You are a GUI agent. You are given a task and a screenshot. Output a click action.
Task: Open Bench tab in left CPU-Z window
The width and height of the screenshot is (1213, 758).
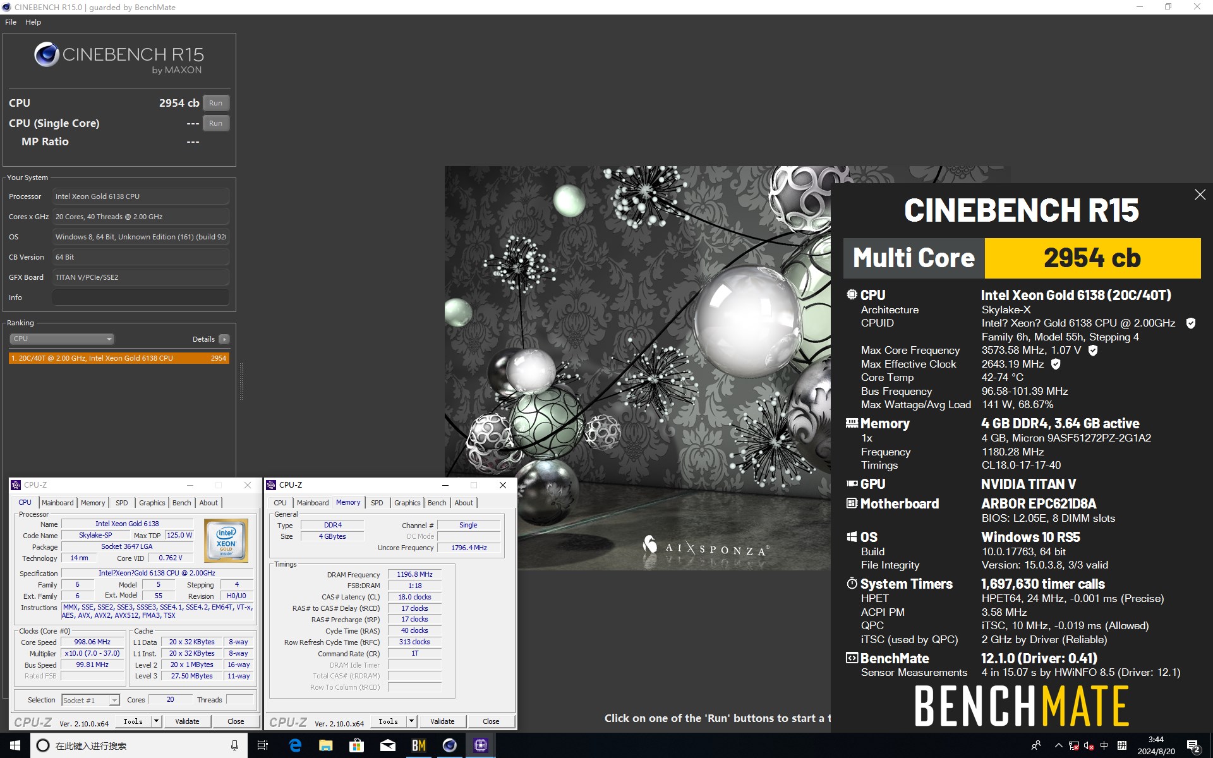coord(181,503)
